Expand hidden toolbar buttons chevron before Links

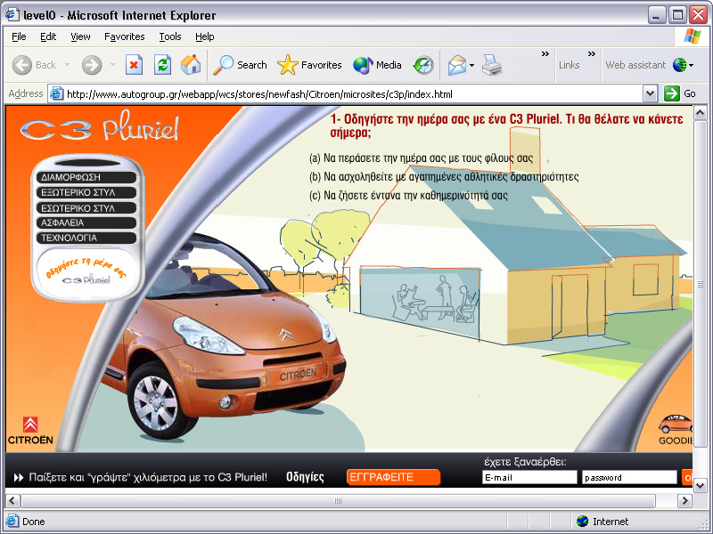pyautogui.click(x=545, y=54)
